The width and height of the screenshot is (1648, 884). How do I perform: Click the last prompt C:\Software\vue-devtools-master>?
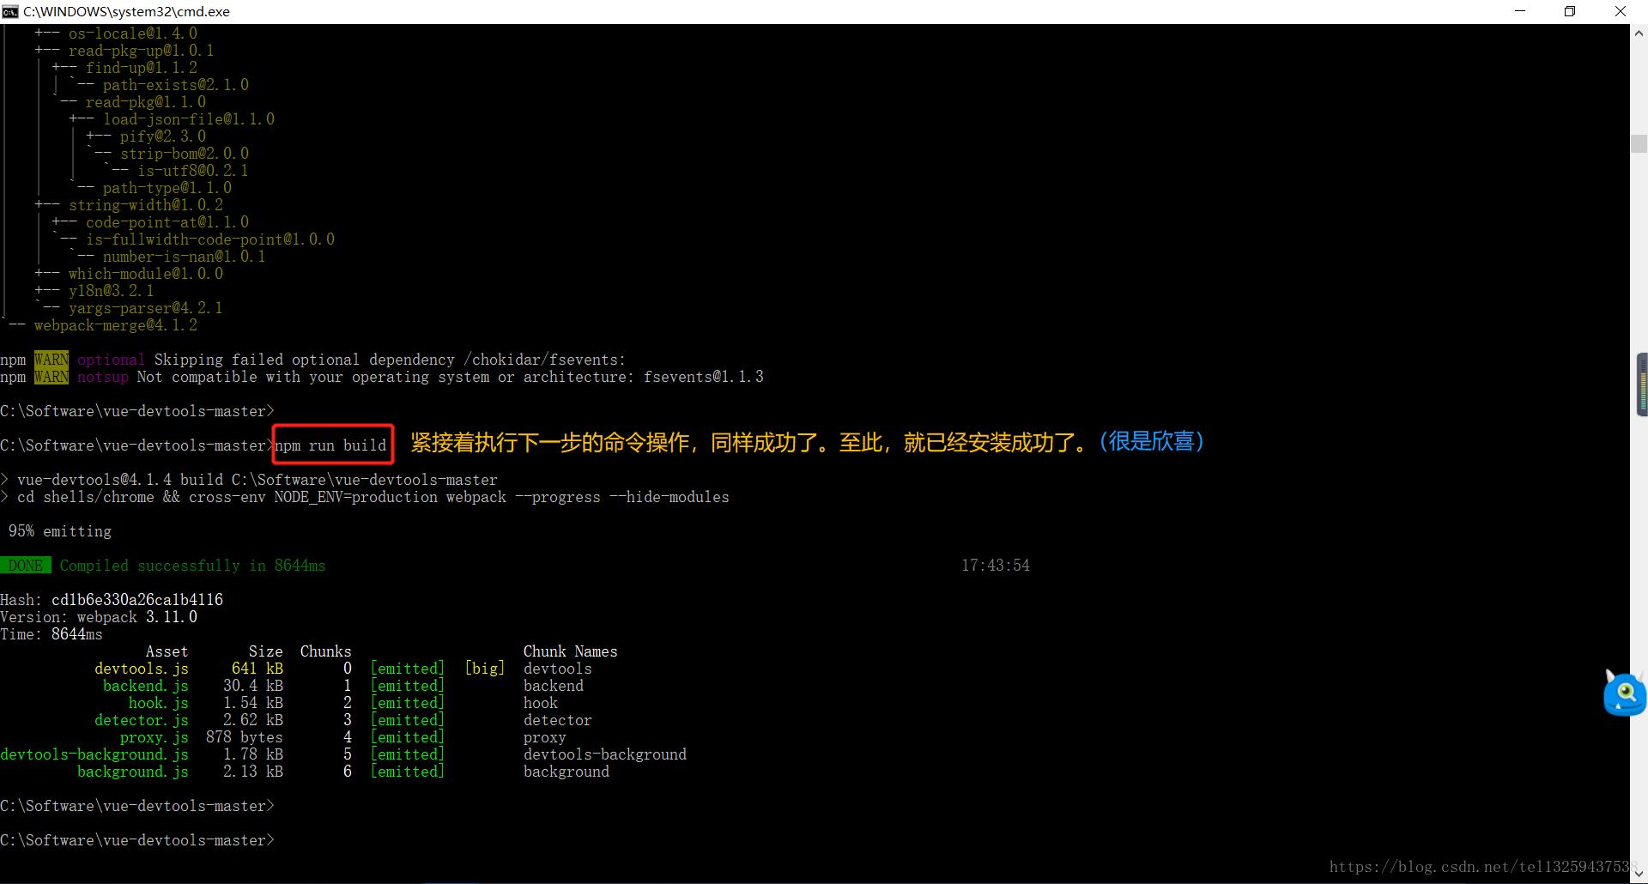click(x=137, y=840)
